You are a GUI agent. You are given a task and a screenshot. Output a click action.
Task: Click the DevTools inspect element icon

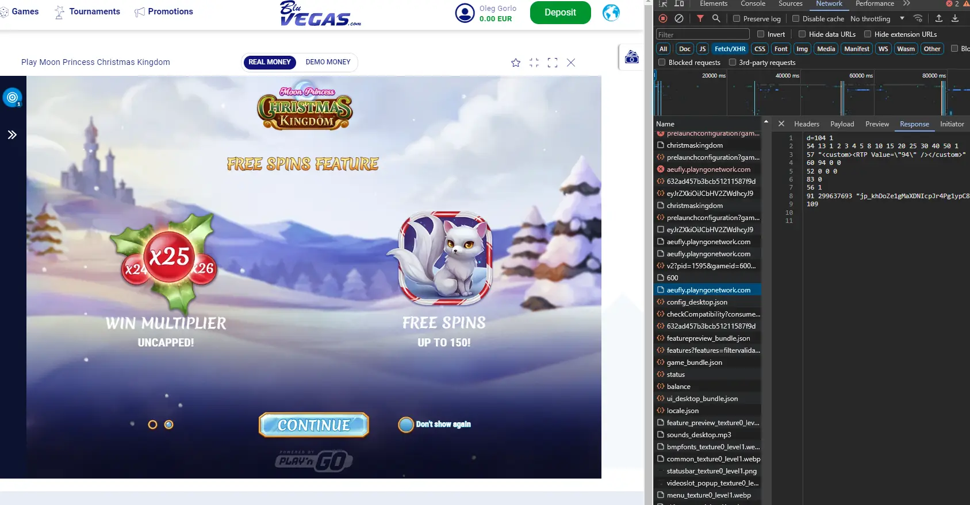pos(663,3)
